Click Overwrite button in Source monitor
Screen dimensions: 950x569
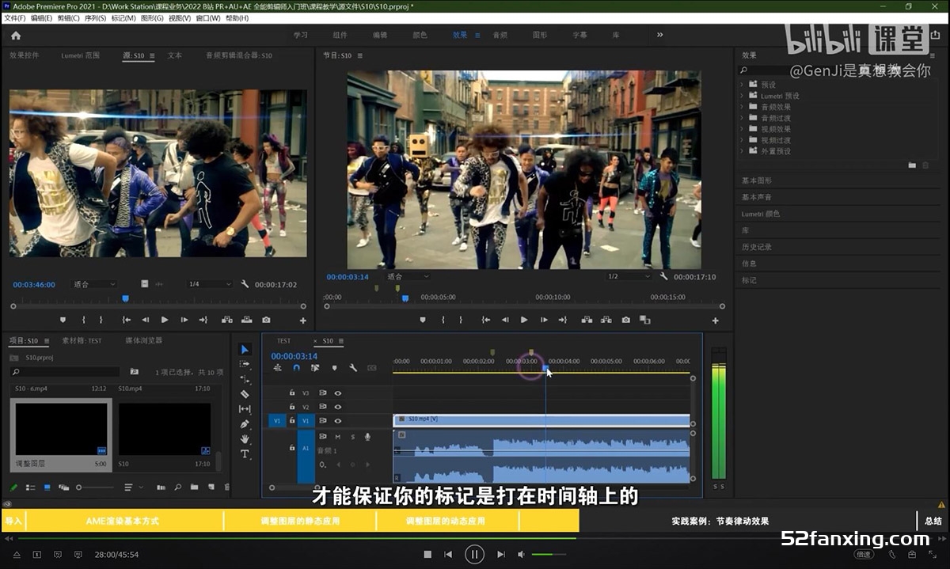coord(246,320)
